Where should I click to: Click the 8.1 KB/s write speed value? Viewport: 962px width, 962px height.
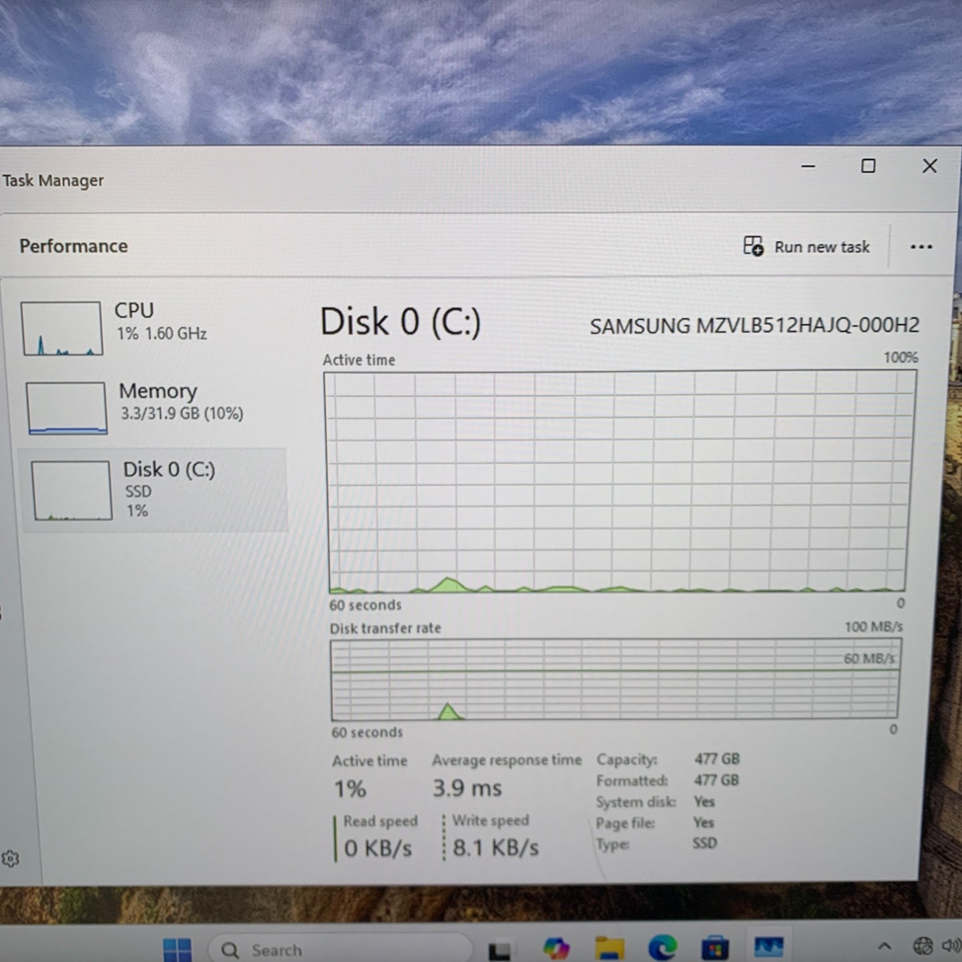coord(496,847)
